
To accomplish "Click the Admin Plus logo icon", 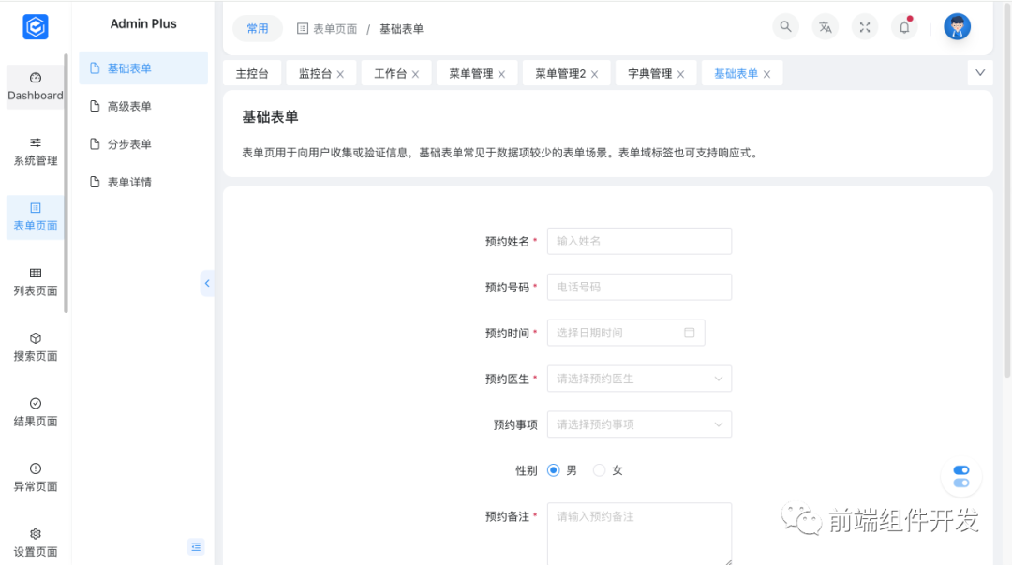I will [36, 26].
